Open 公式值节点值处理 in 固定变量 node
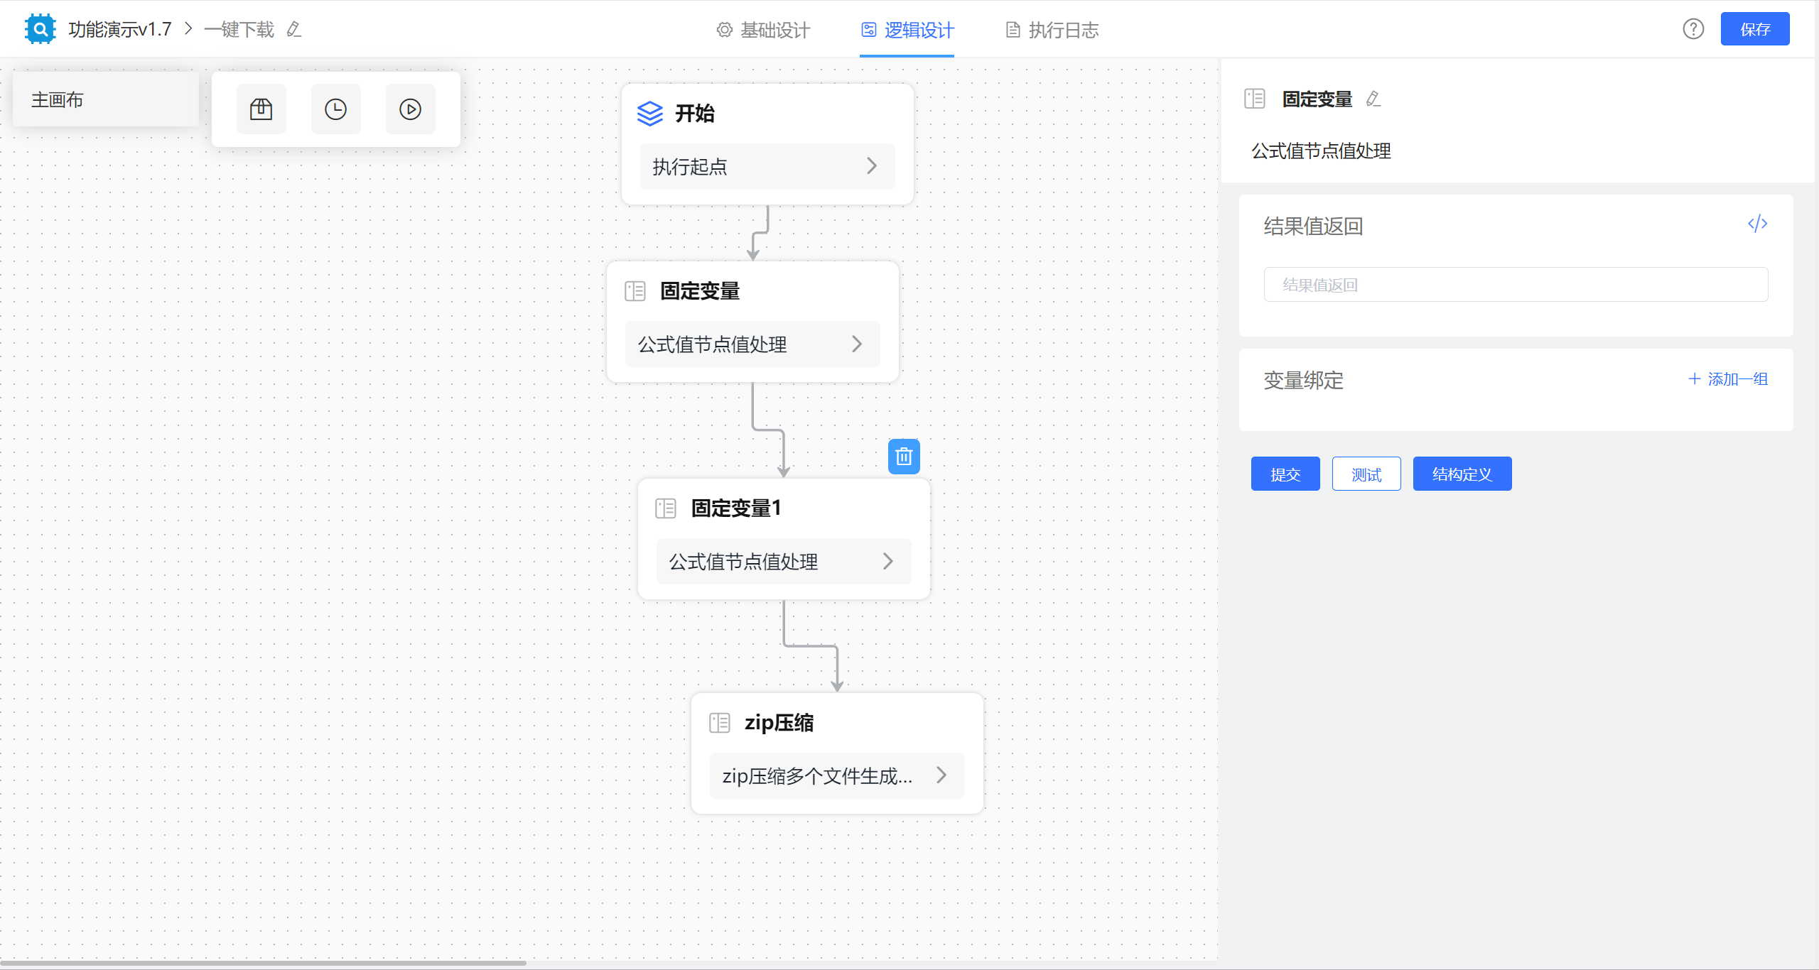 [857, 344]
